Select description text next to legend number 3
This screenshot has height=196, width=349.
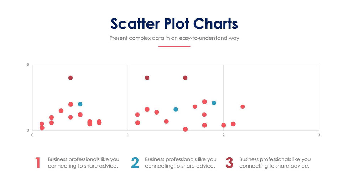click(275, 163)
